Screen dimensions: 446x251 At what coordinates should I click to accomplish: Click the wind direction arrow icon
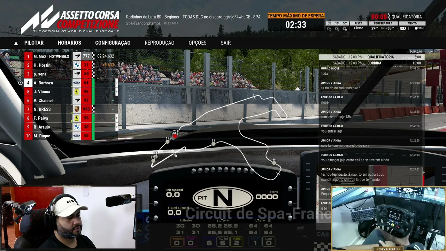point(409,28)
